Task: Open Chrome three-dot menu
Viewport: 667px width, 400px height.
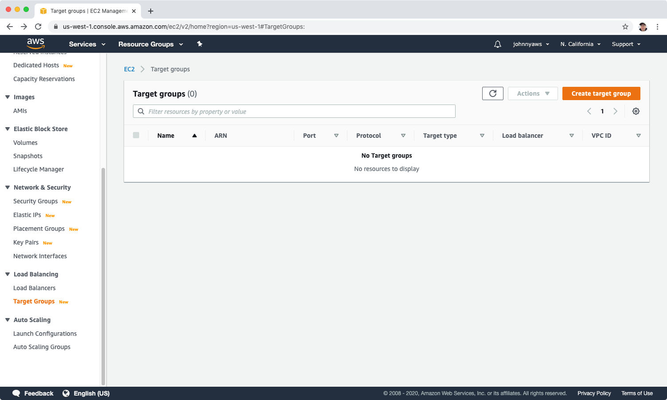Action: (658, 27)
